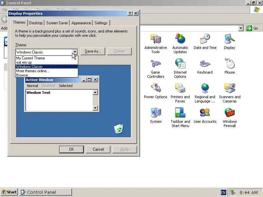Click the preview scrollbar down arrow

(x=95, y=108)
